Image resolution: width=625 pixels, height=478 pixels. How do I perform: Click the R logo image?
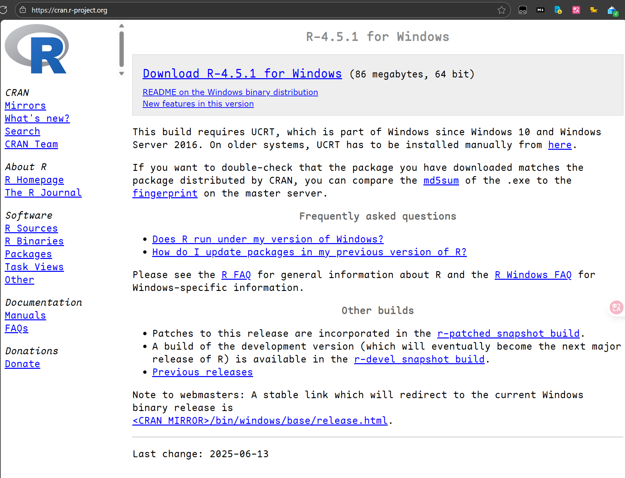pos(37,49)
